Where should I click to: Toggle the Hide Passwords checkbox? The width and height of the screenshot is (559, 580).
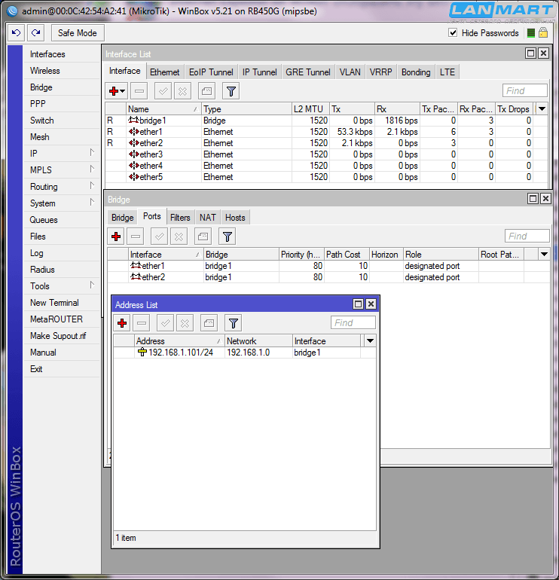tap(453, 32)
